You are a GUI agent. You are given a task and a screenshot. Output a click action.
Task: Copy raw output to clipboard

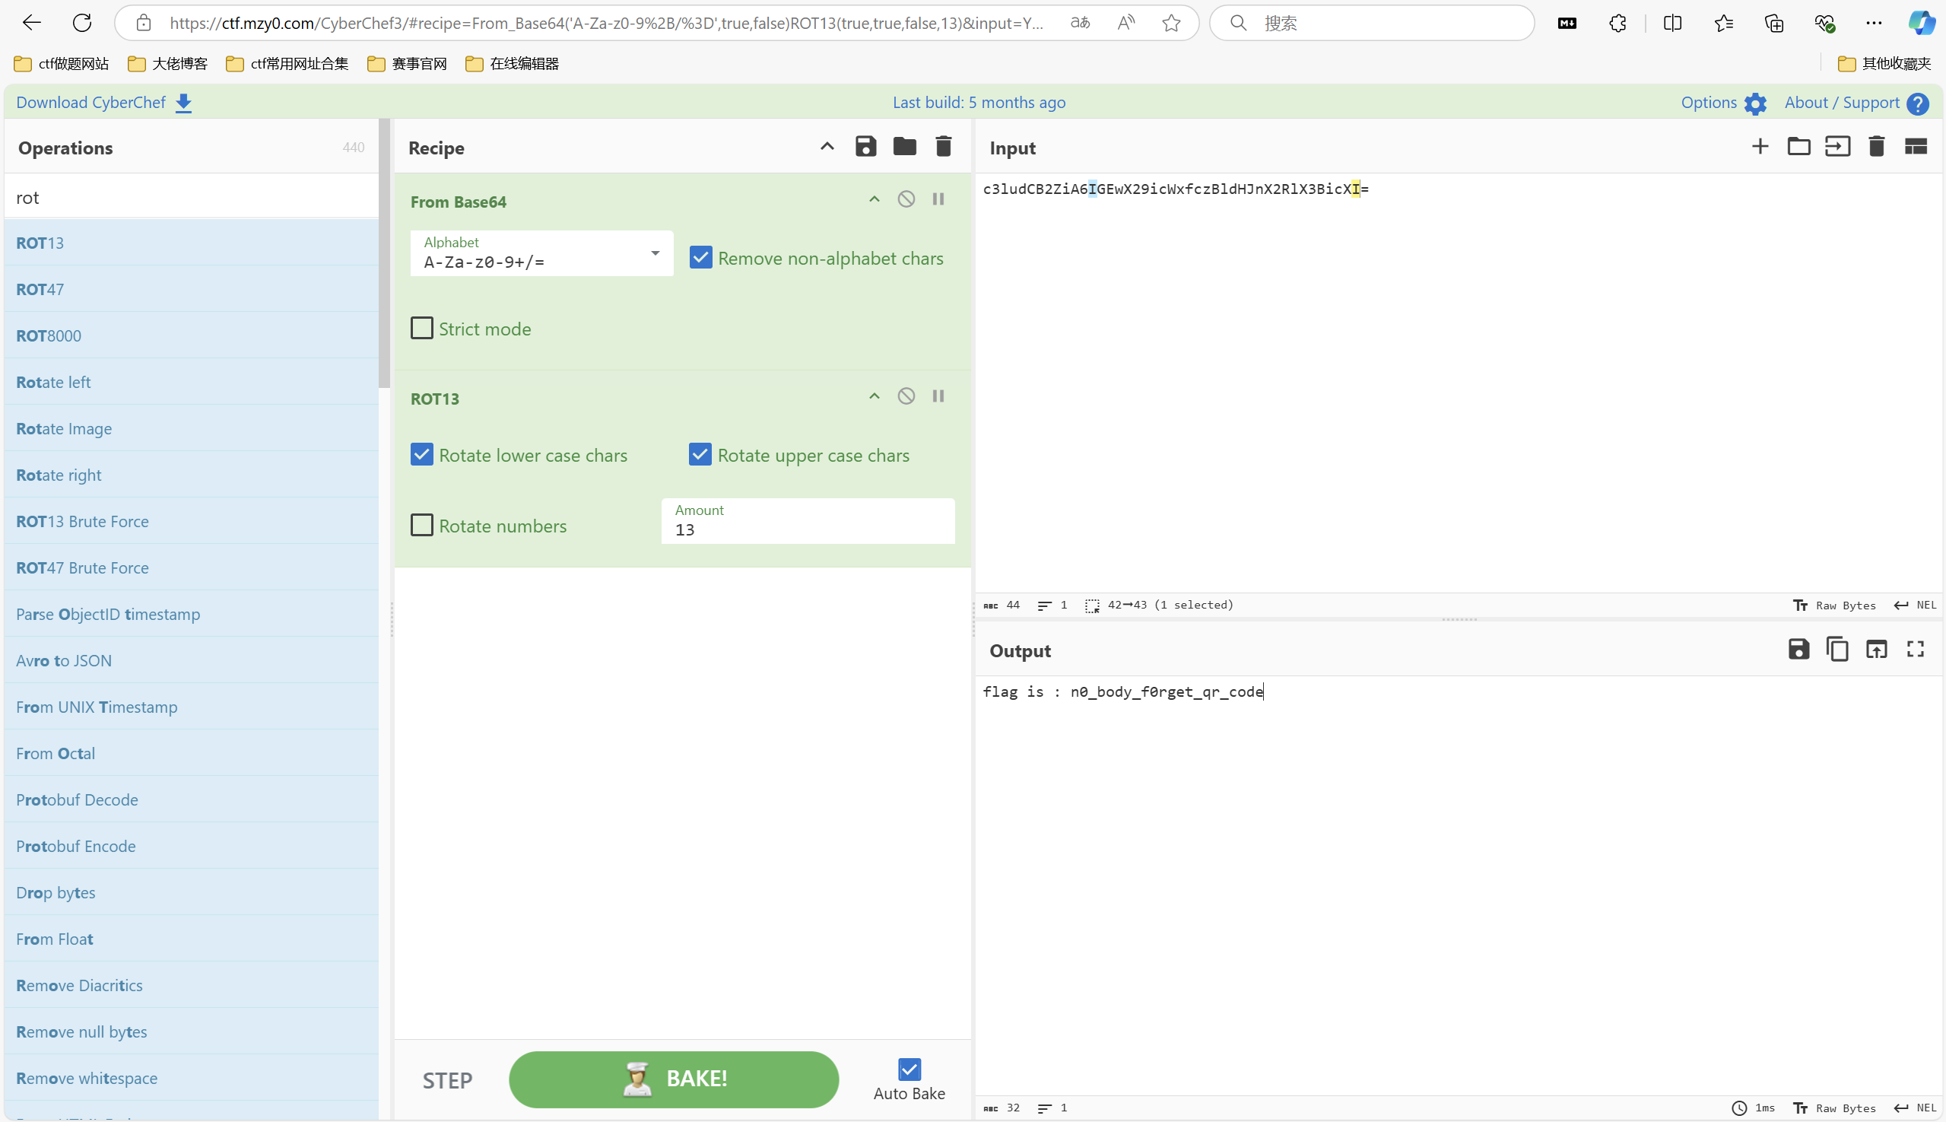(x=1837, y=650)
